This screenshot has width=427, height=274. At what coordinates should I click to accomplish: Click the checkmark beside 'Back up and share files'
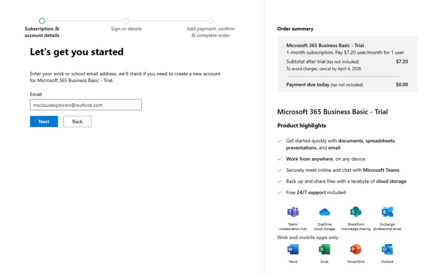click(280, 181)
